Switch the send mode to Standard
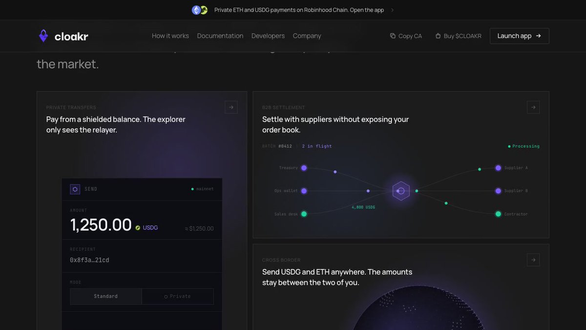 point(106,296)
